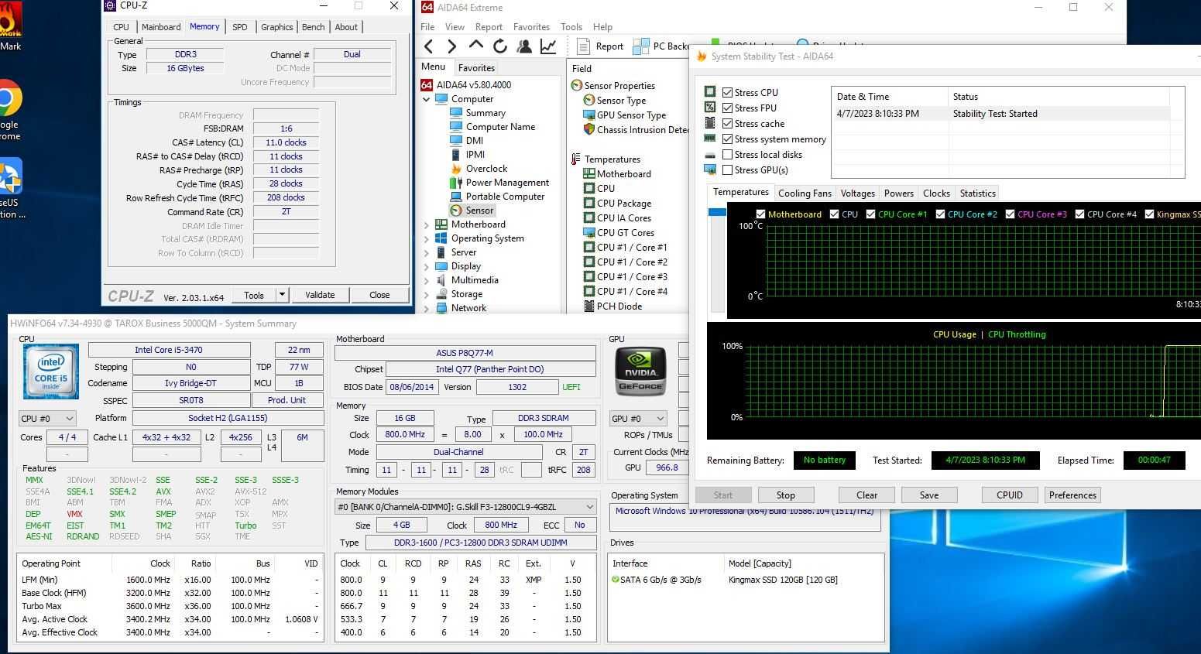Switch to the Cooling Fans tab
This screenshot has width=1201, height=654.
805,193
